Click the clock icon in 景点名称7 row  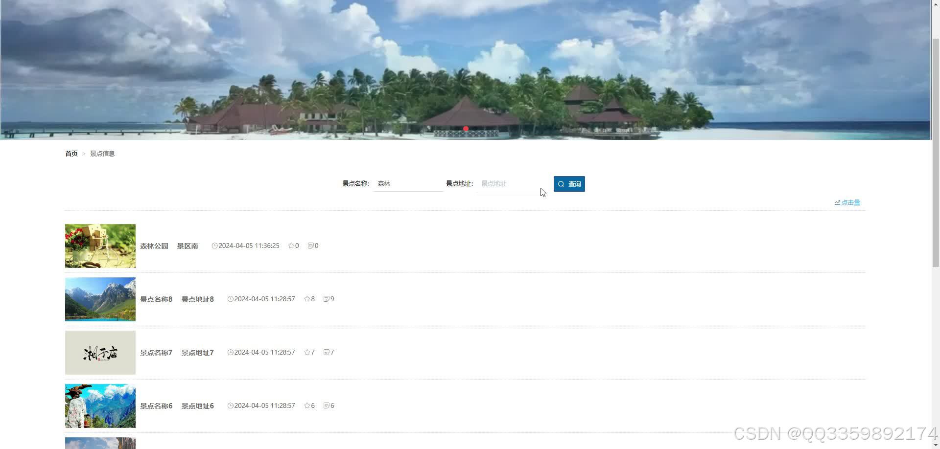pyautogui.click(x=230, y=352)
